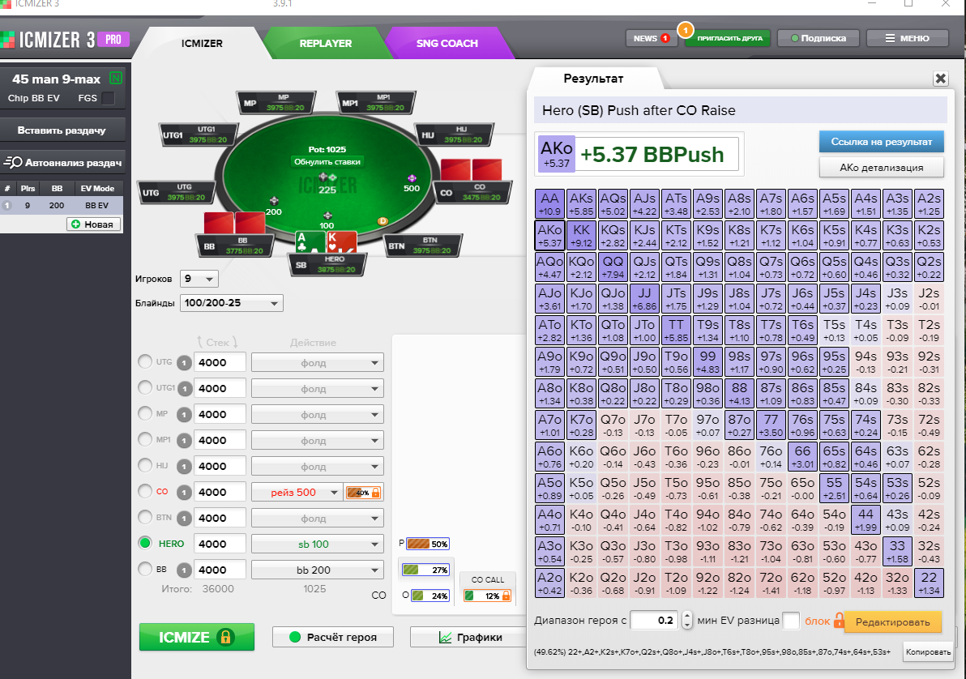Viewport: 966px width, 679px height.
Task: Select the UTG1 radio button
Action: tap(145, 387)
